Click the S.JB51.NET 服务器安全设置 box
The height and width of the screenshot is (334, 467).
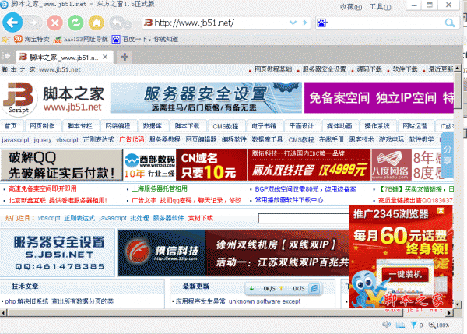pos(58,253)
